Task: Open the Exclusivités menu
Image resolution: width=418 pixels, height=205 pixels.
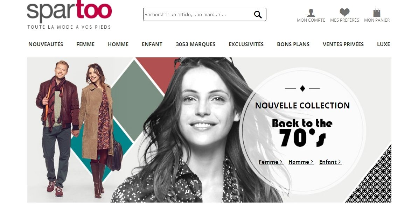Action: (x=246, y=44)
